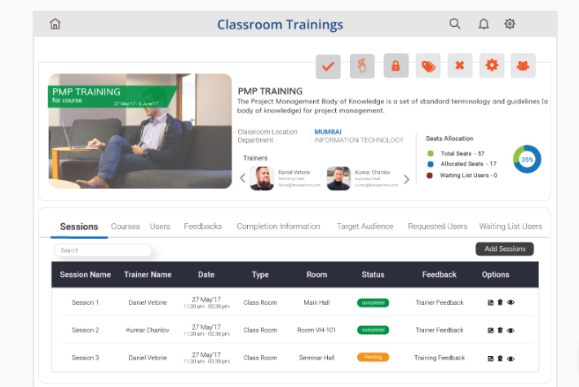Click the Trainer Name column header
The height and width of the screenshot is (387, 579).
(x=148, y=275)
